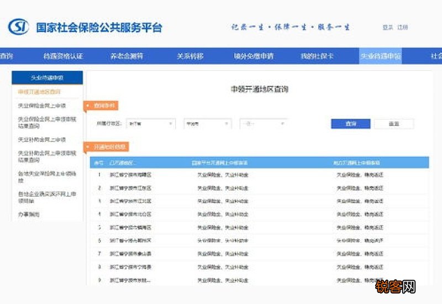Open the empty third district dropdown

tap(264, 123)
